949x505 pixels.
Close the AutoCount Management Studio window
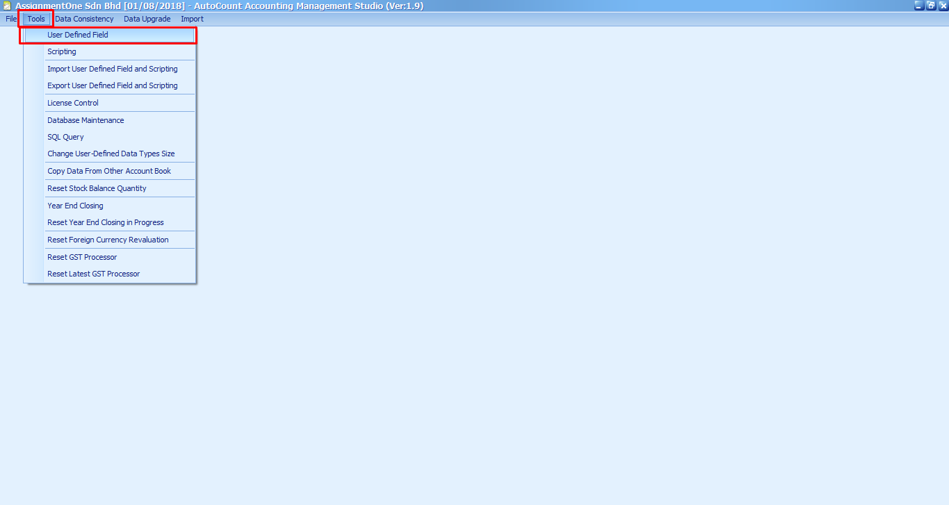tap(943, 6)
